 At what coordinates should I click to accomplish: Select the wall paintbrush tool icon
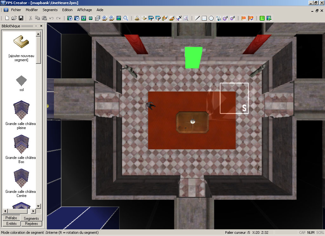click(165, 18)
